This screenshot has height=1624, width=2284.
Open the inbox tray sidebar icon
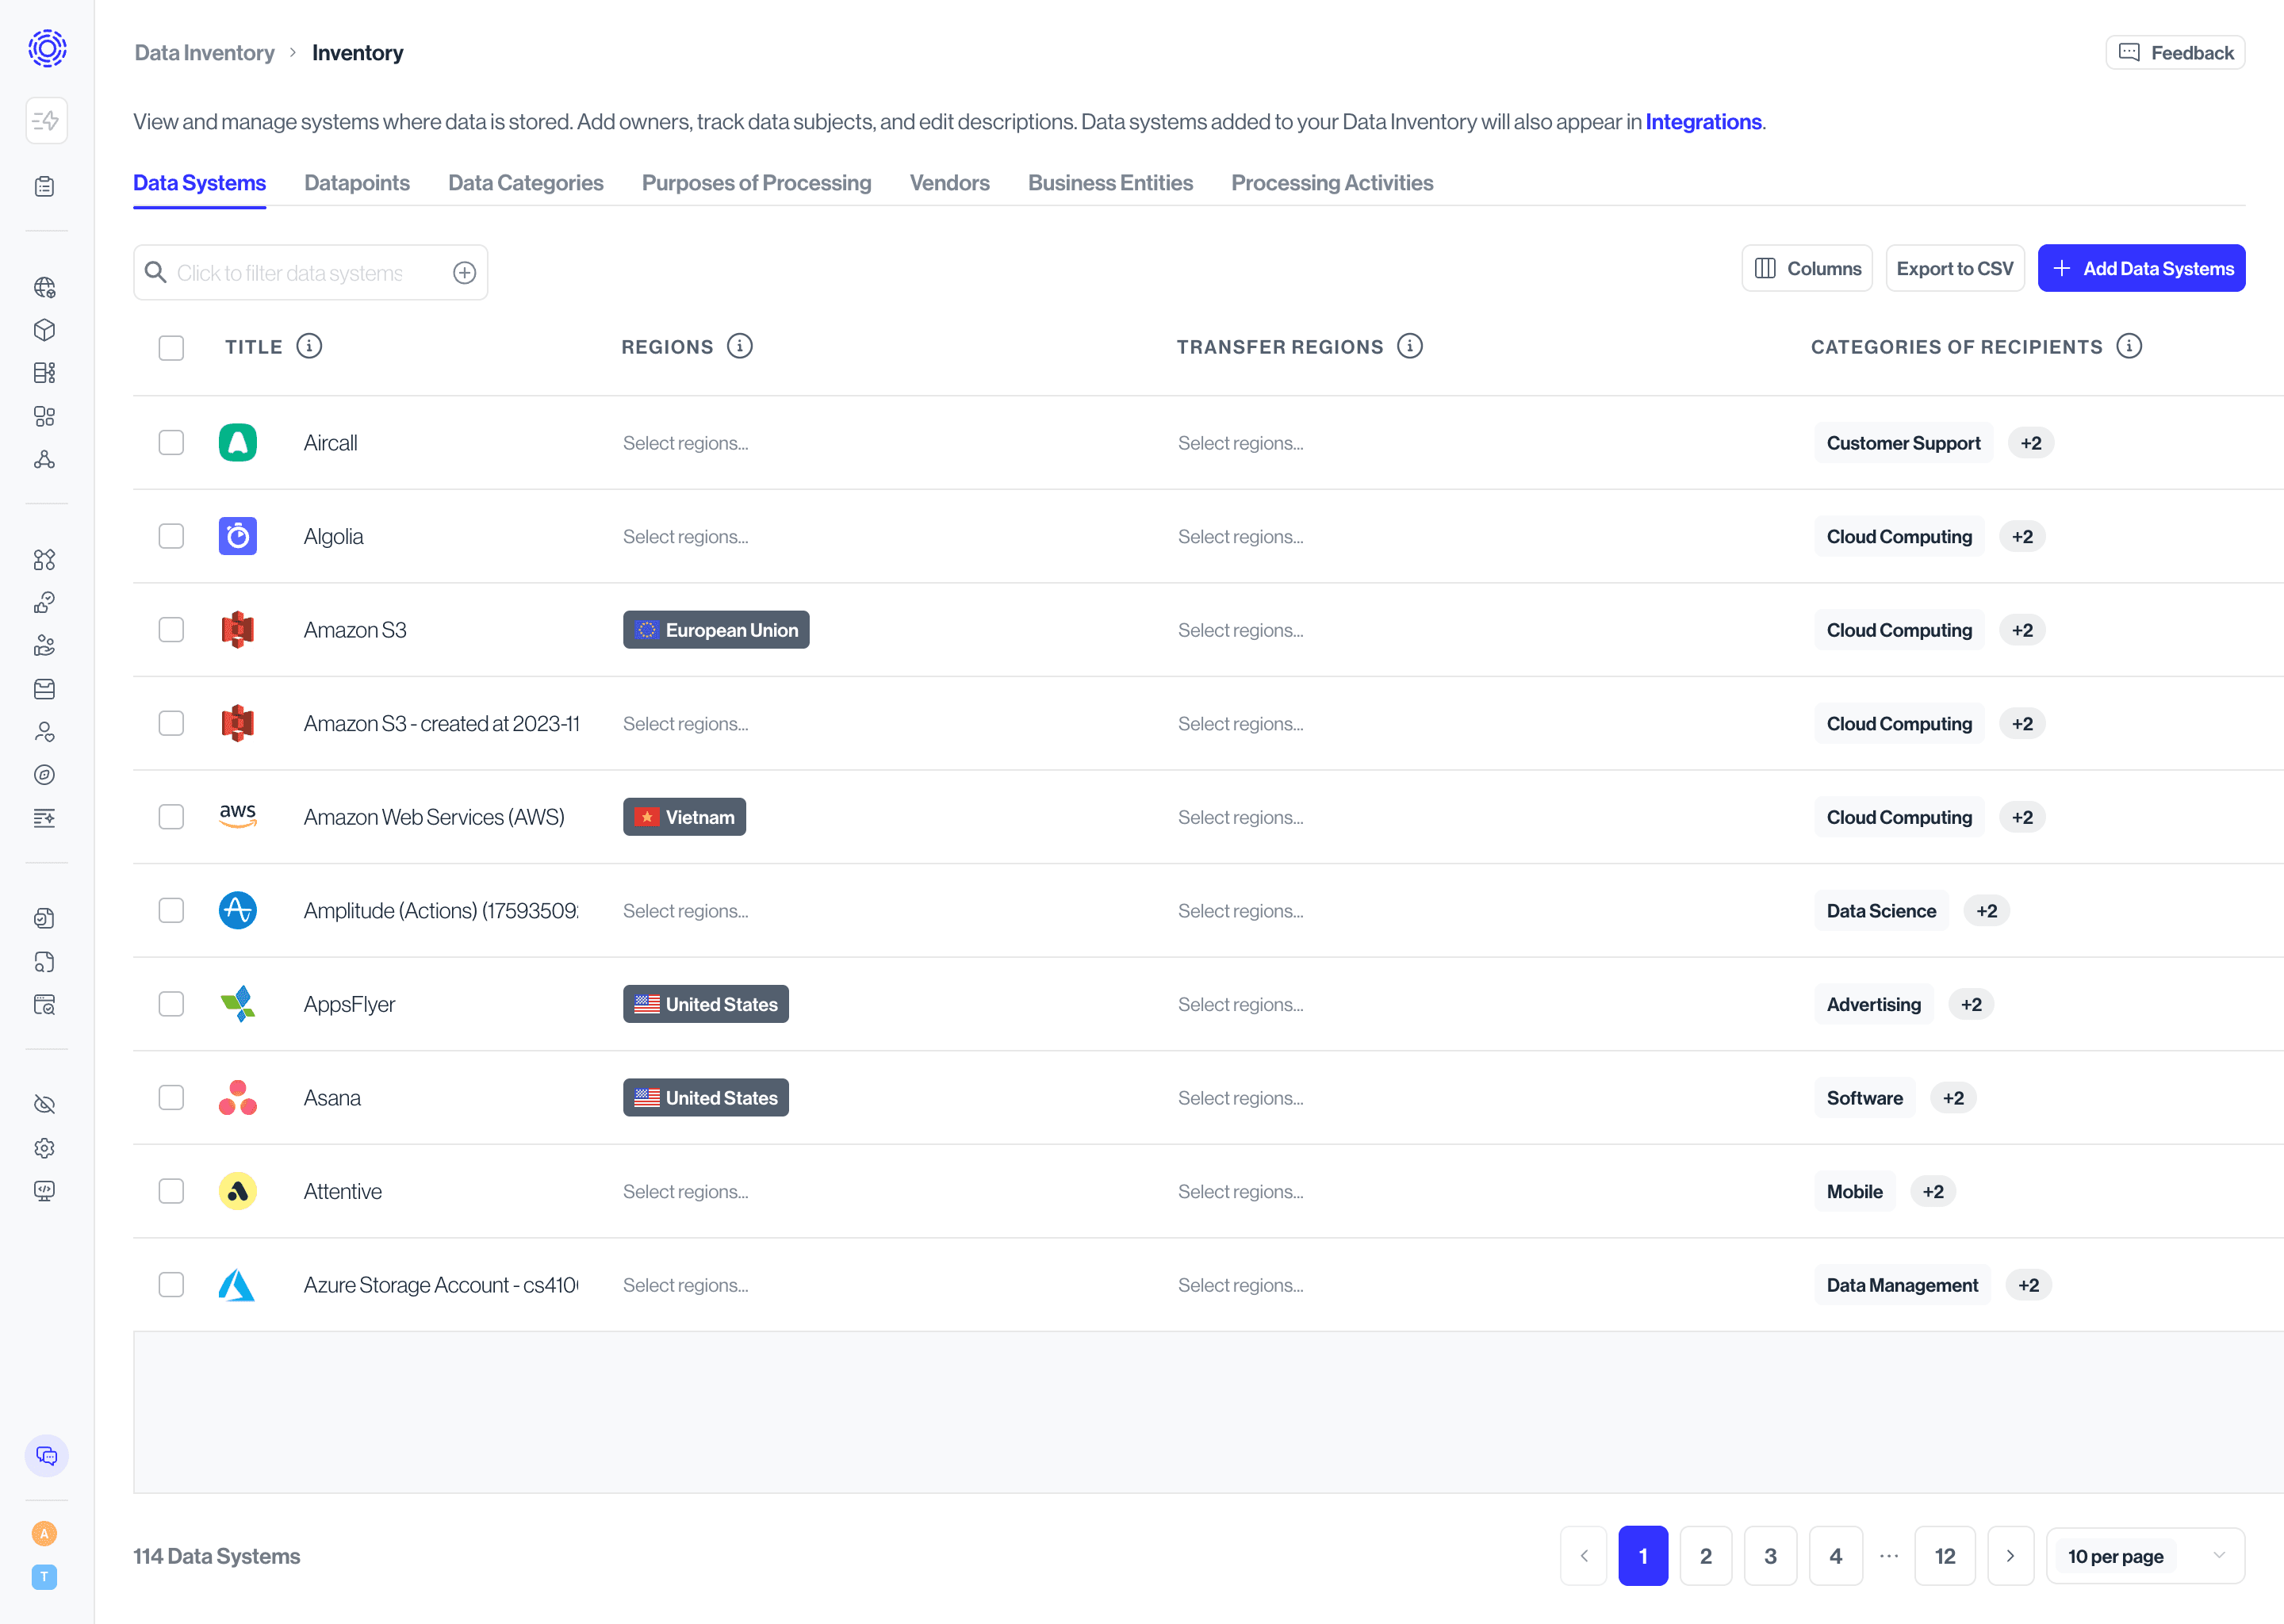pos(45,689)
